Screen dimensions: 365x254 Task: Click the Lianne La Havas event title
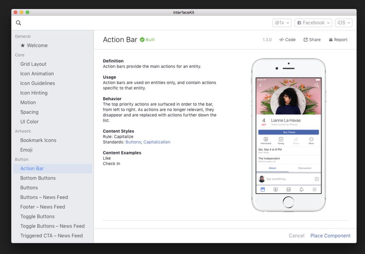pos(286,121)
